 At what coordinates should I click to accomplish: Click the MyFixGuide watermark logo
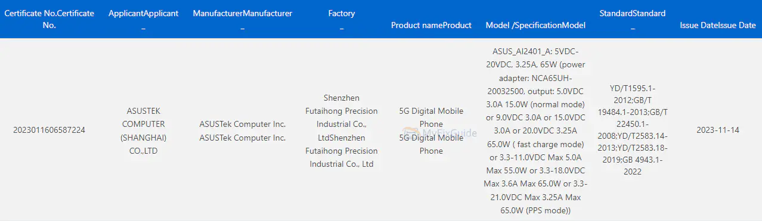click(439, 133)
